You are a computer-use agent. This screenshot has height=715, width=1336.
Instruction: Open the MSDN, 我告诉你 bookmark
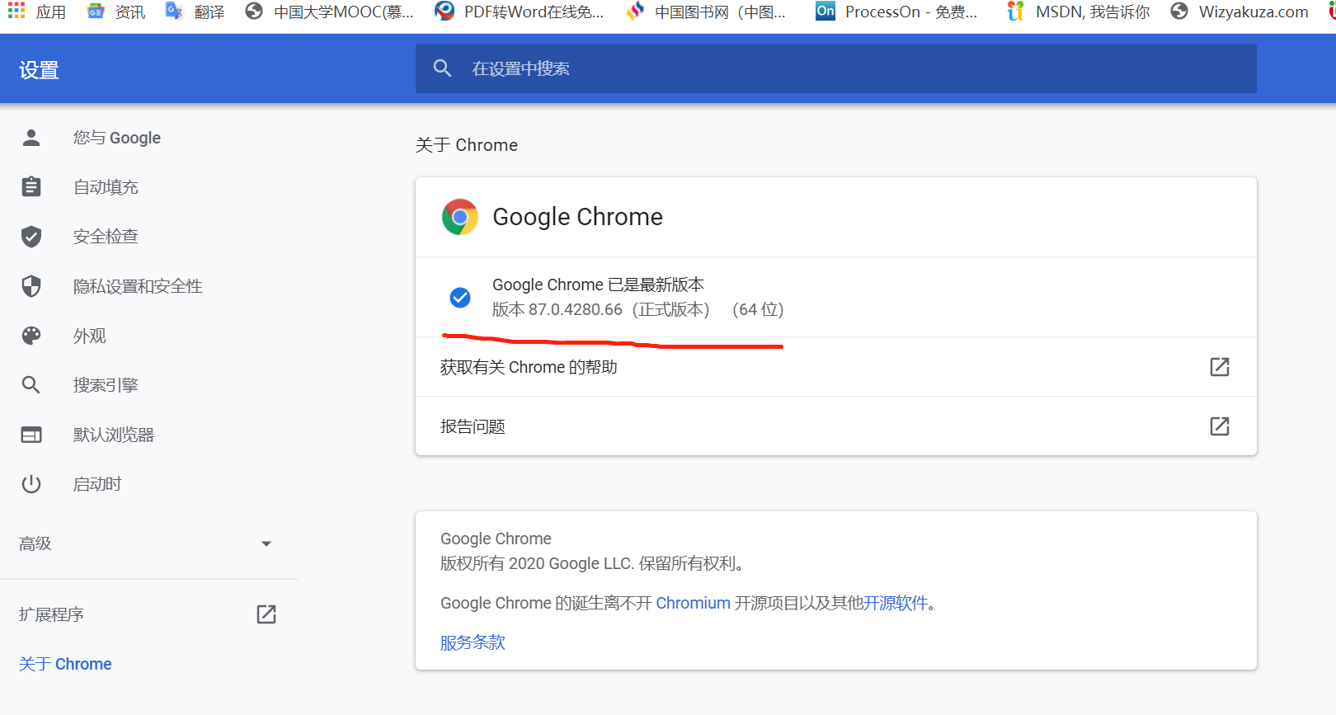coord(1079,12)
